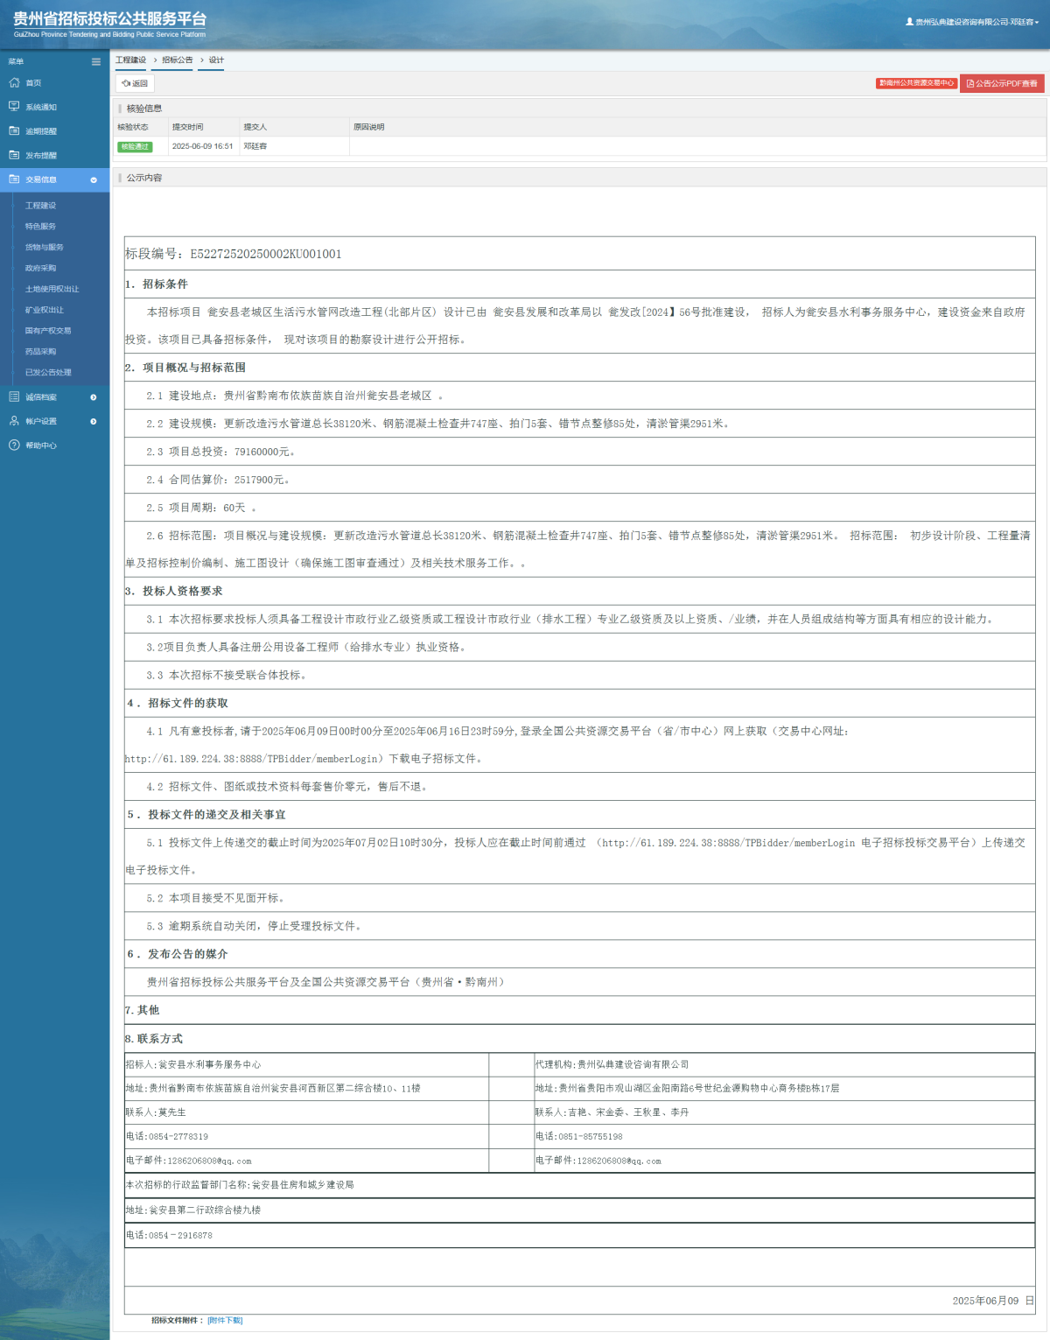The image size is (1050, 1340).
Task: Click the 返回 back button
Action: [x=135, y=83]
